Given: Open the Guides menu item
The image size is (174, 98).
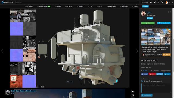Looking at the screenshot, I should 135,7.
